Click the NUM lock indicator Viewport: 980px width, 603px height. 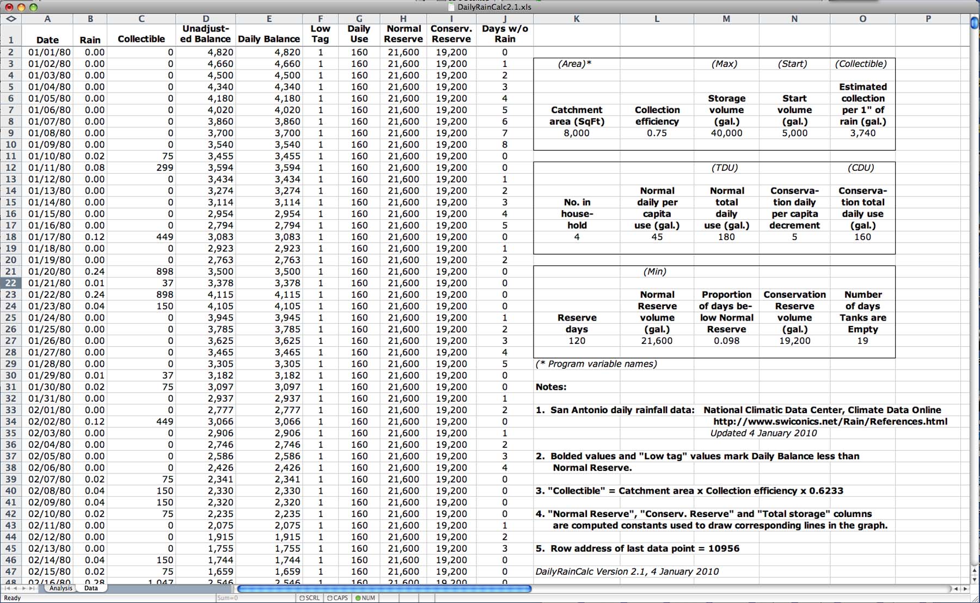pyautogui.click(x=365, y=598)
